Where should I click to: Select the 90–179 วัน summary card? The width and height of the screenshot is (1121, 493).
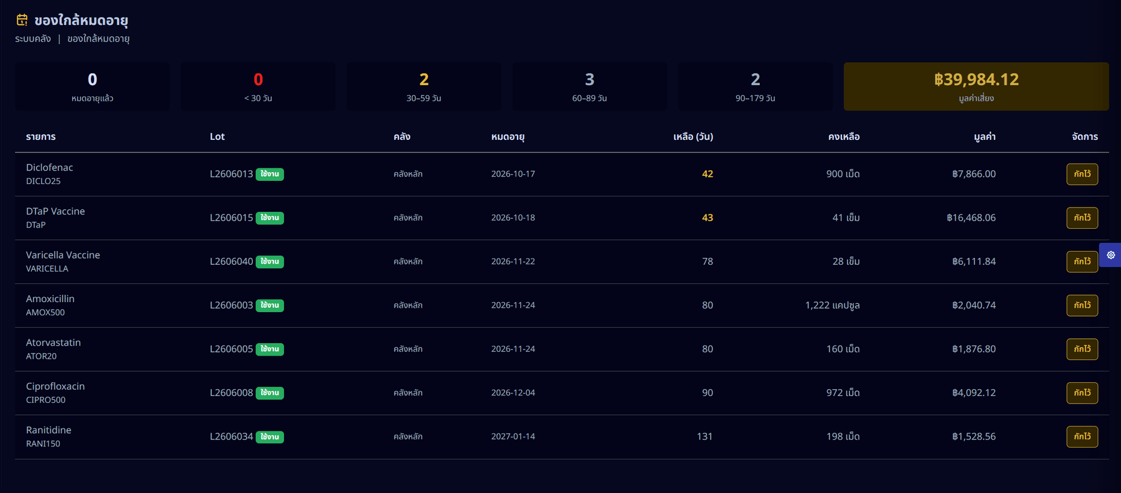point(755,86)
